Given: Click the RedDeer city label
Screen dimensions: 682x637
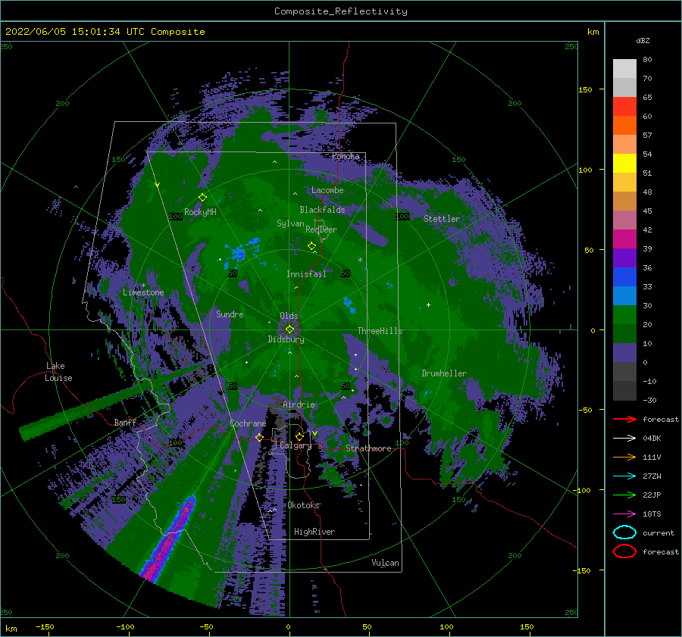Looking at the screenshot, I should coord(321,230).
